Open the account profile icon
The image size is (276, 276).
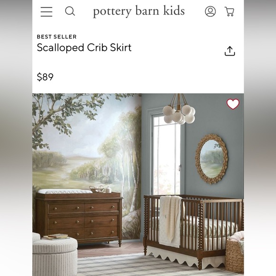tap(210, 11)
